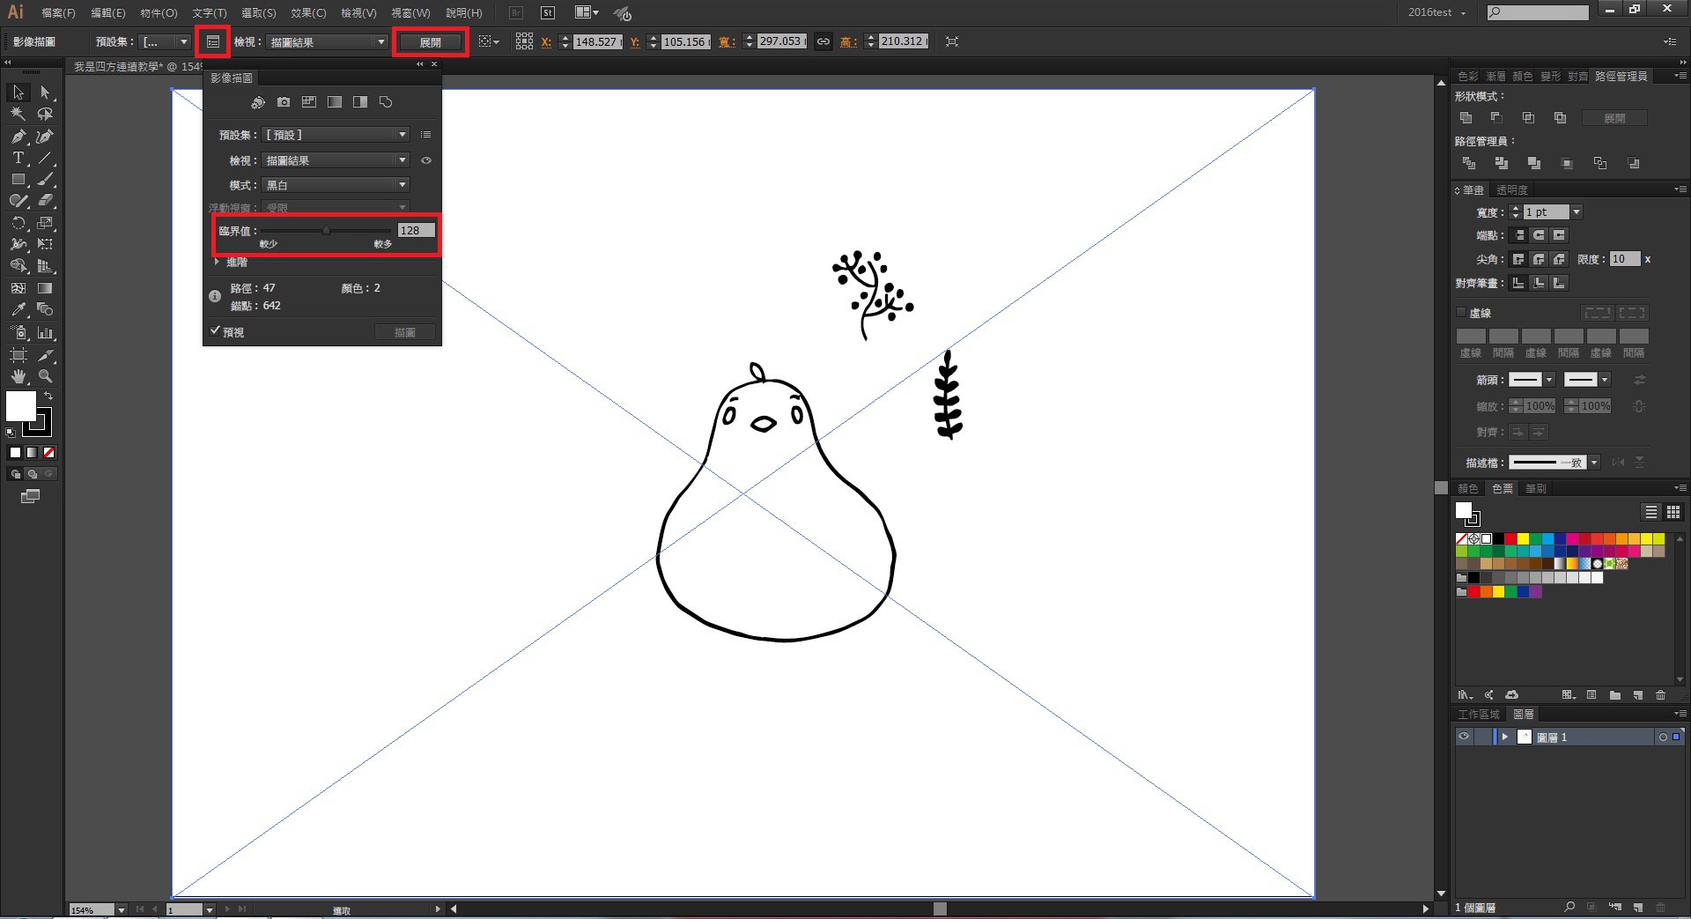Select the Type tool

point(18,159)
